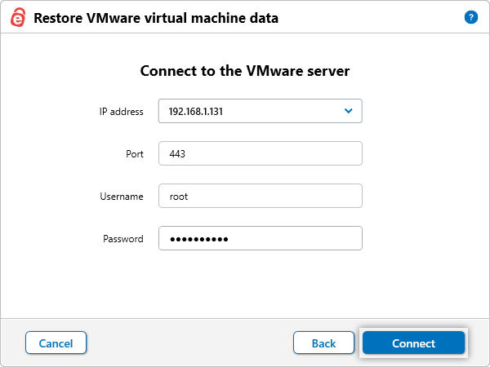Click the red app logo in title bar
This screenshot has height=367, width=490.
[x=16, y=17]
